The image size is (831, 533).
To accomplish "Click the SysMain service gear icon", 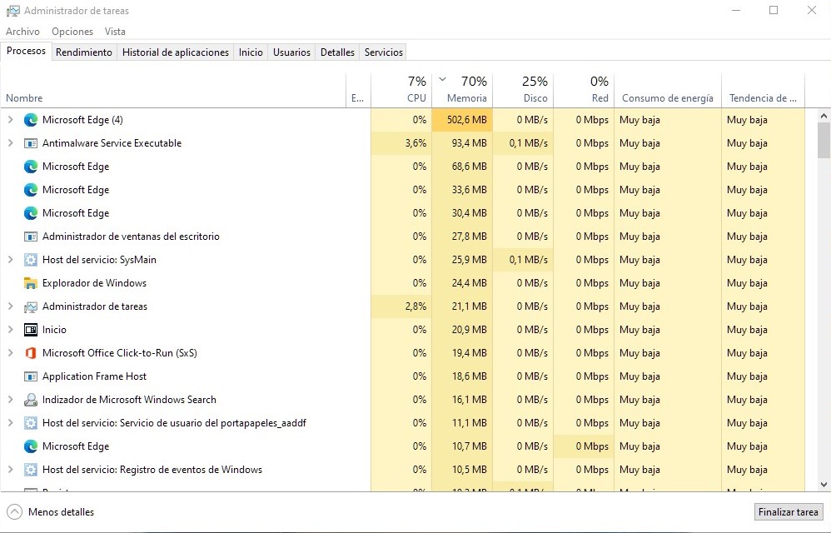I will pyautogui.click(x=31, y=260).
